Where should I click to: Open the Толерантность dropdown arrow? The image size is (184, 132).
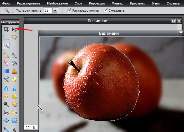[x=55, y=10]
